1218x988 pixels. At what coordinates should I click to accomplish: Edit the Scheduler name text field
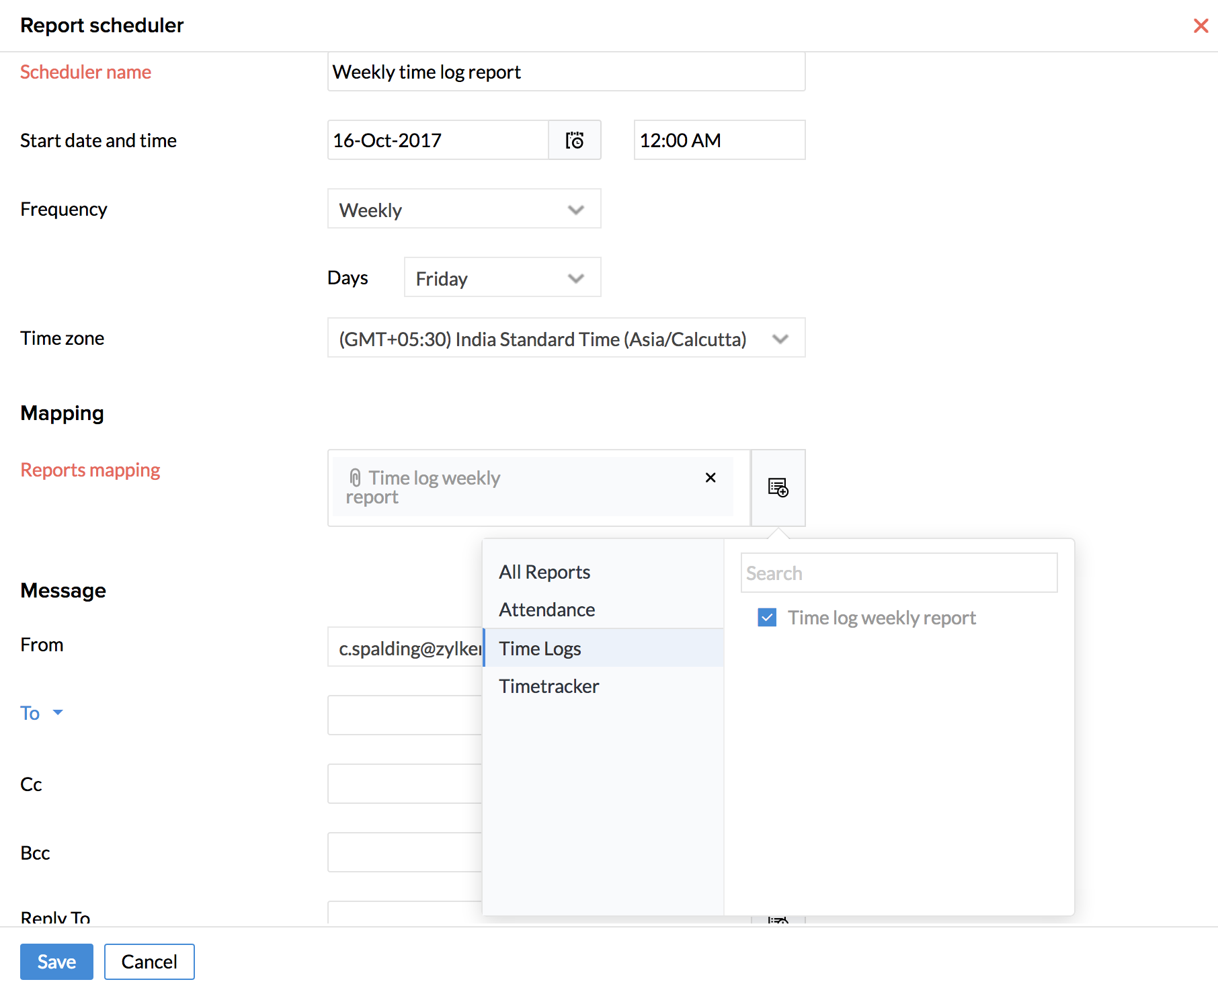pyautogui.click(x=565, y=72)
